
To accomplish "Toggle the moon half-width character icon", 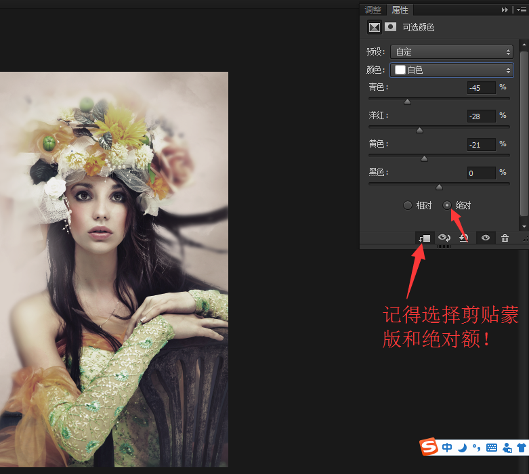I will pos(463,448).
